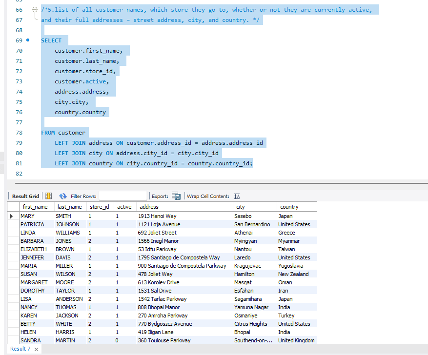
Task: Collapse the comment block fold on line 66
Action: click(34, 8)
